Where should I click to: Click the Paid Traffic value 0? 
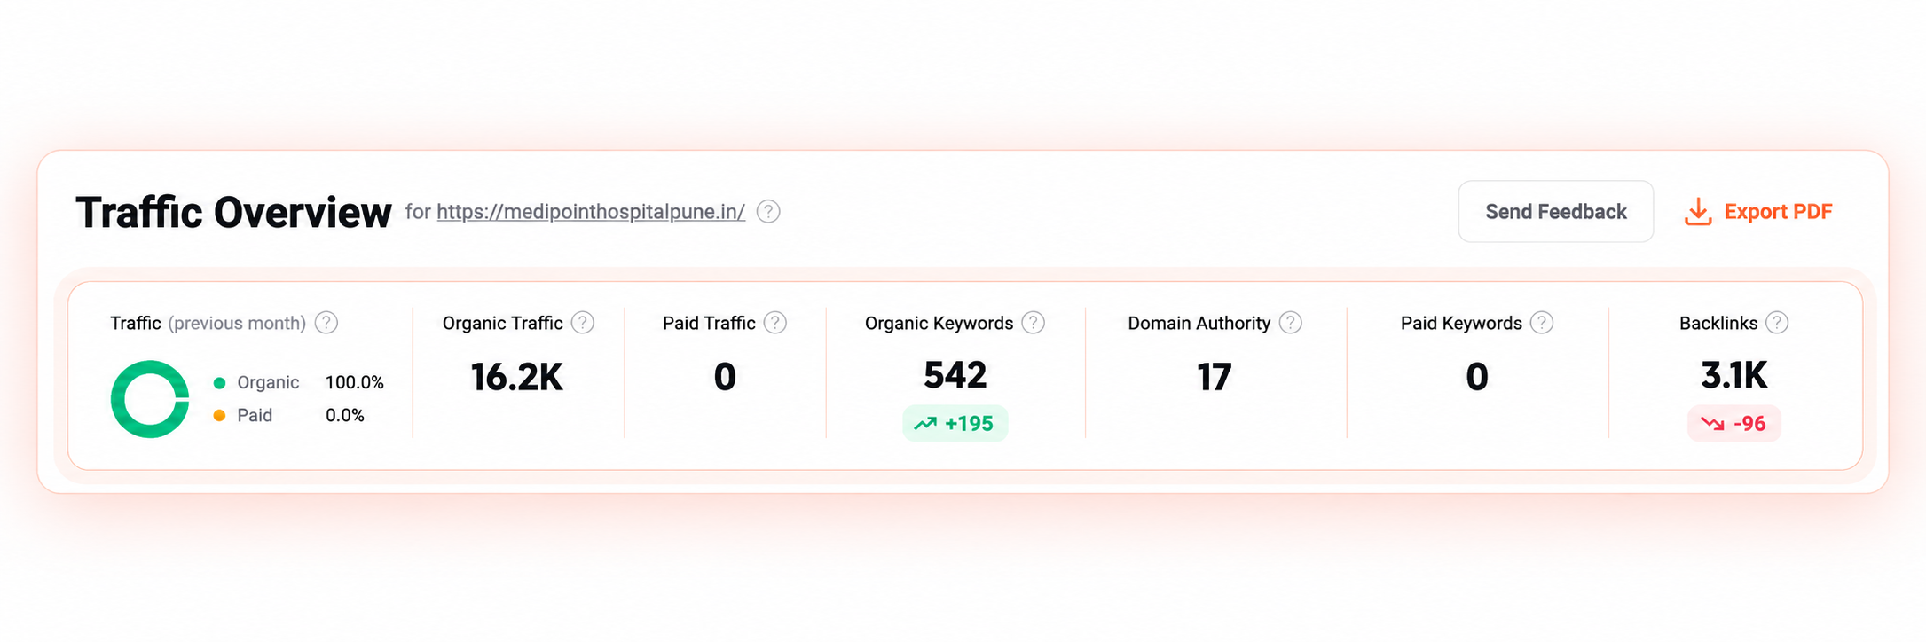(725, 377)
